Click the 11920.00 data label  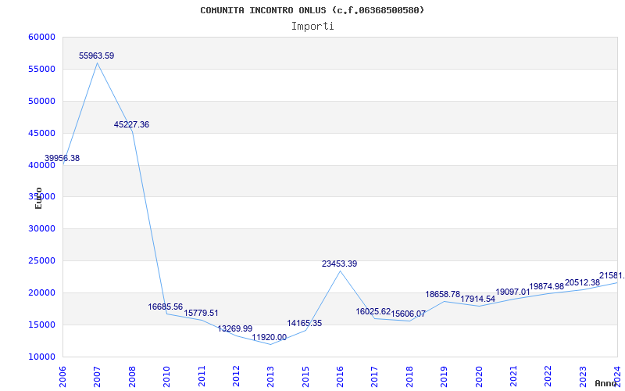[x=269, y=338]
